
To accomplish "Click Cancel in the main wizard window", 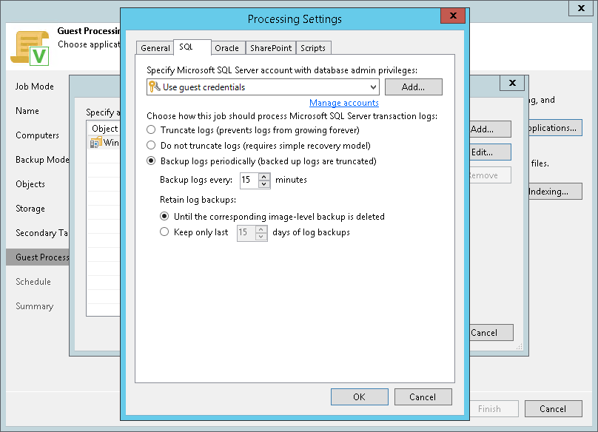I will (x=554, y=409).
